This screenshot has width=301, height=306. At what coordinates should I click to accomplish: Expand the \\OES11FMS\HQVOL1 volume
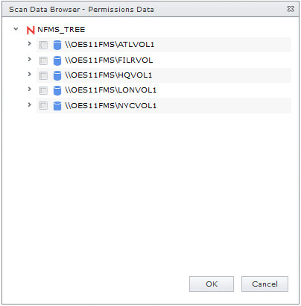pyautogui.click(x=30, y=74)
